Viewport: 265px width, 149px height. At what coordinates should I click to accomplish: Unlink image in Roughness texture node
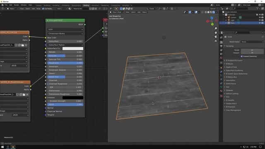27,94
